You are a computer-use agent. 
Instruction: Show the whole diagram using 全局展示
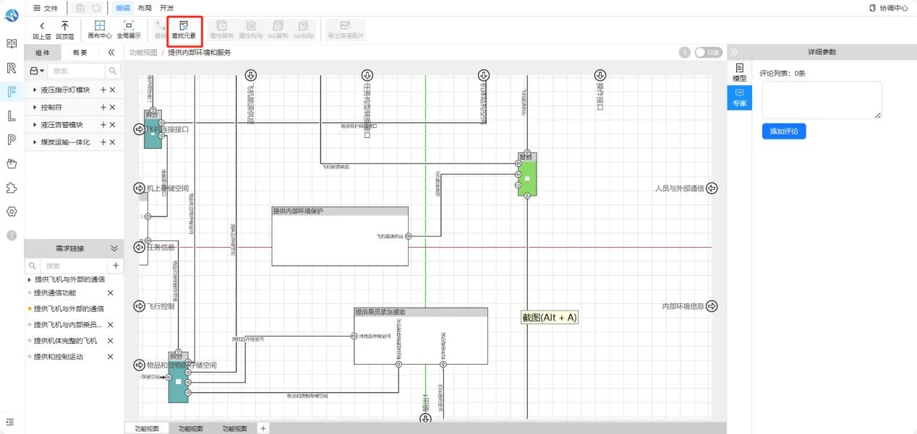[x=129, y=30]
